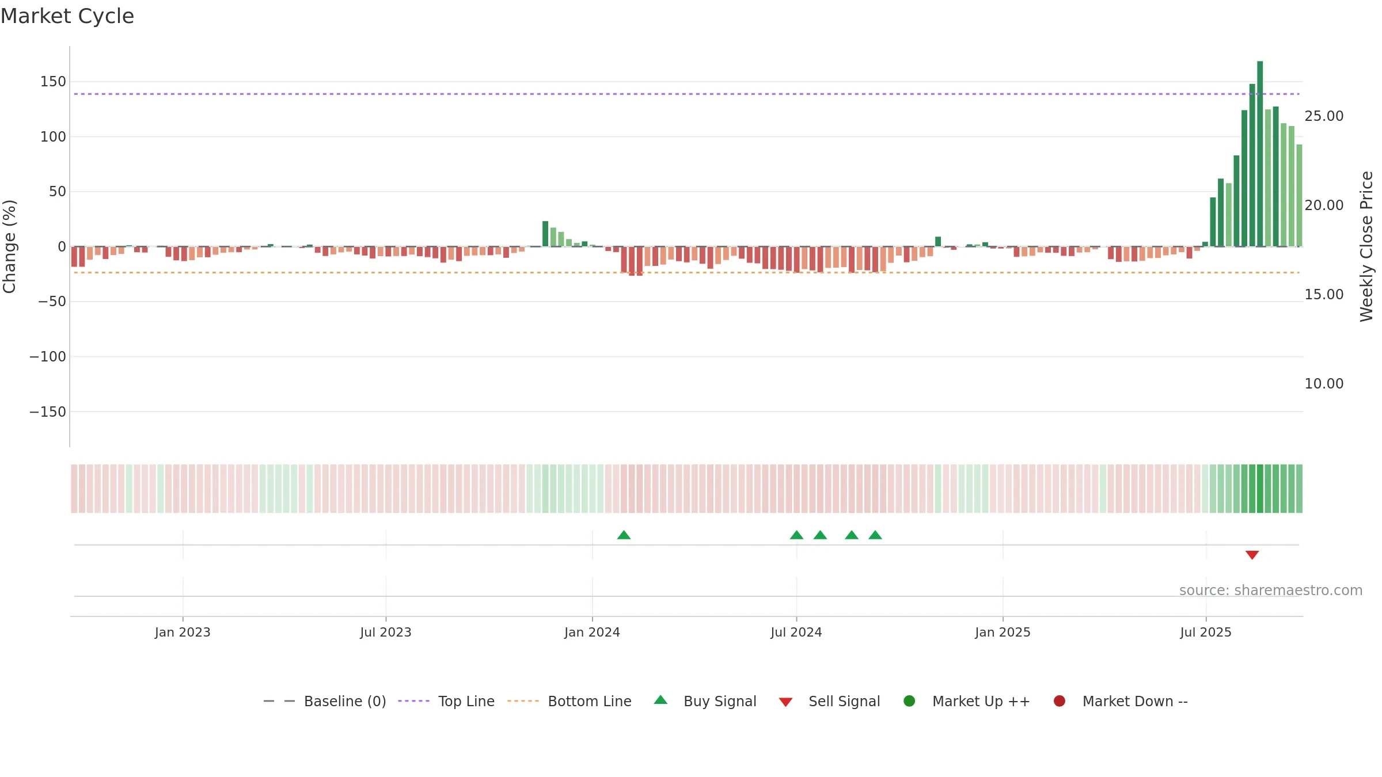Click the red Sell Signal triangle in the legend
The image size is (1382, 777).
click(785, 702)
